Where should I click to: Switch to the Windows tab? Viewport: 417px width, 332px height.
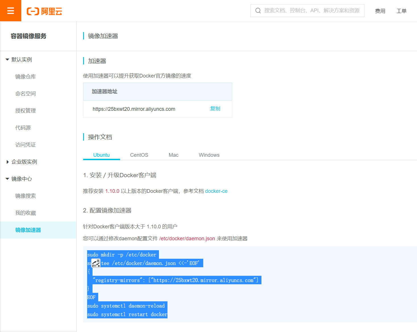pos(209,155)
